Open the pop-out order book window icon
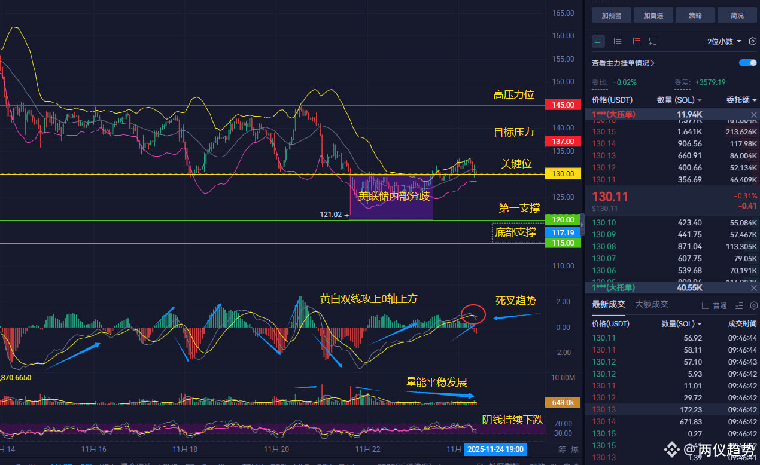 [653, 41]
